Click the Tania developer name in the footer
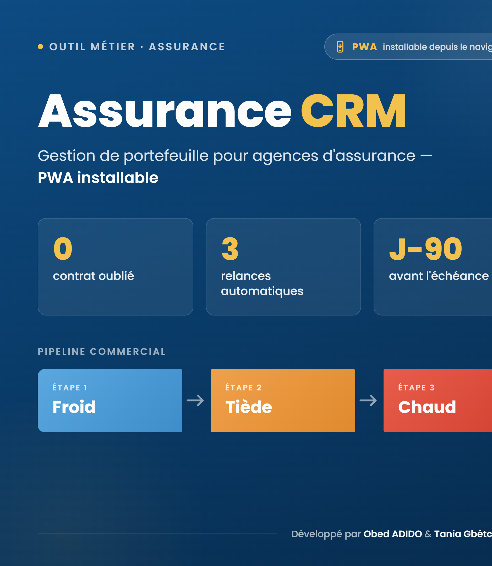Viewport: 492px width, 566px height. tap(463, 534)
